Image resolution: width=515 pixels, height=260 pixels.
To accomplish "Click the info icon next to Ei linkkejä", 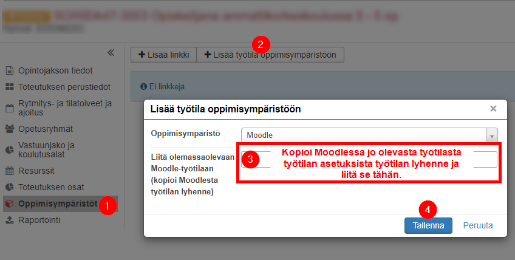I will click(143, 86).
